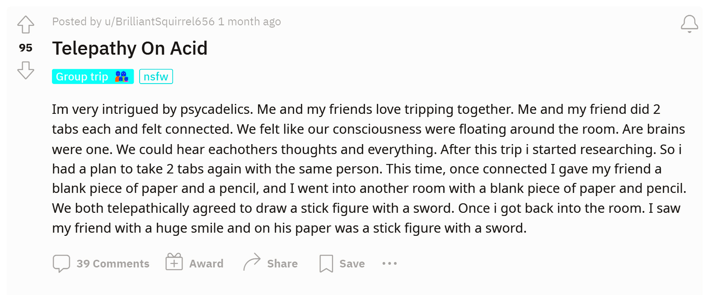Click the Share arrow icon
717x295 pixels.
click(253, 262)
